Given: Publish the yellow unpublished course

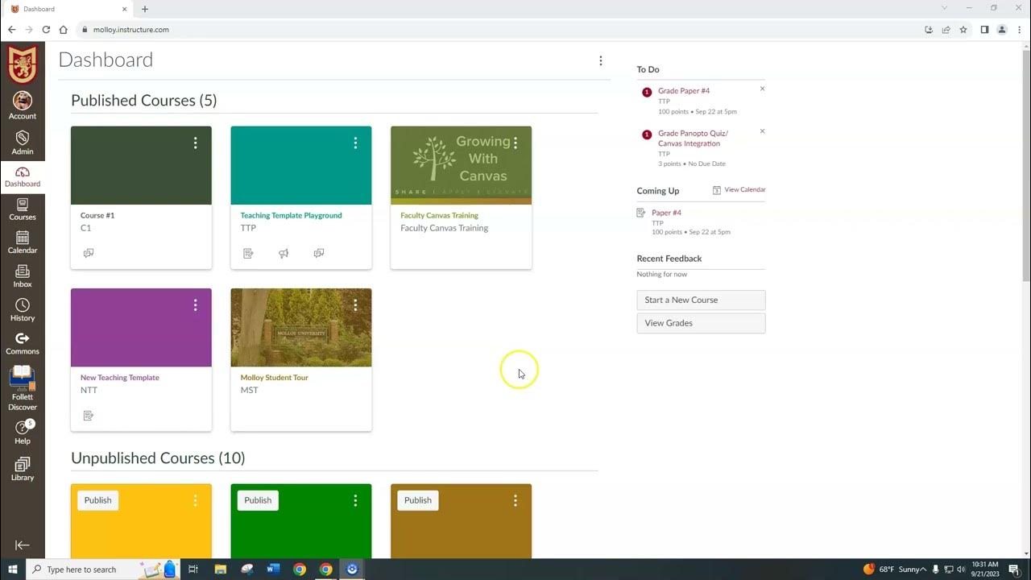Looking at the screenshot, I should (98, 500).
